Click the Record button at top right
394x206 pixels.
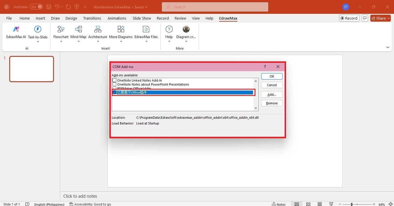click(349, 18)
